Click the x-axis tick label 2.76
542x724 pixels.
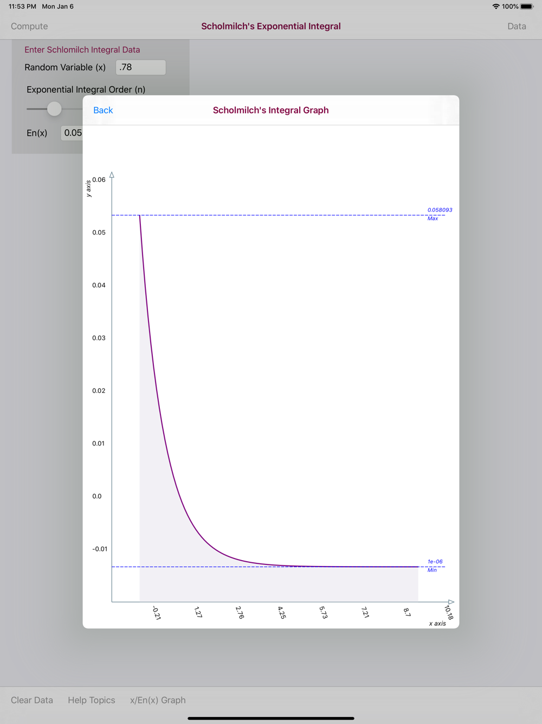click(240, 613)
